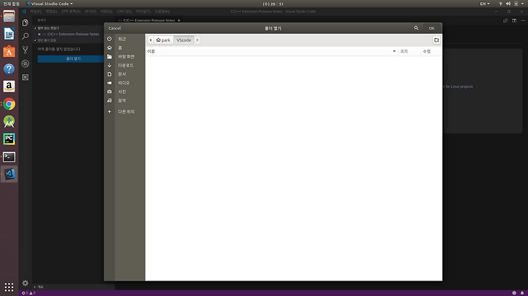Open notifications bell in status bar
528x296 pixels.
click(522, 293)
